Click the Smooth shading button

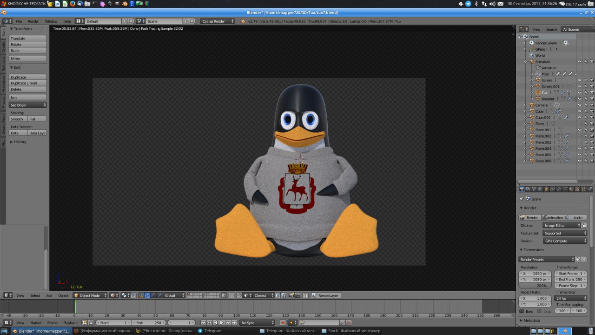pos(18,119)
